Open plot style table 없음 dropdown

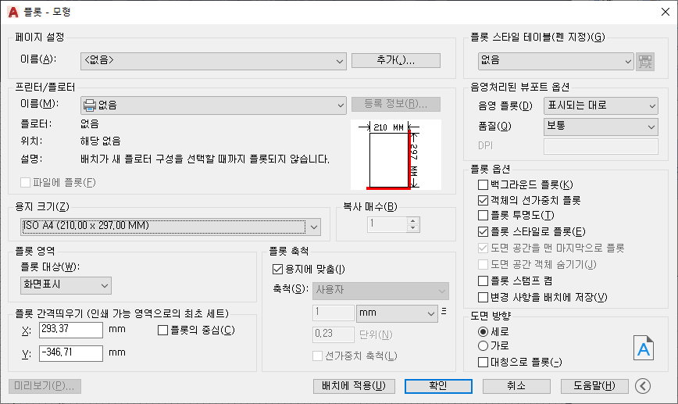pyautogui.click(x=555, y=62)
